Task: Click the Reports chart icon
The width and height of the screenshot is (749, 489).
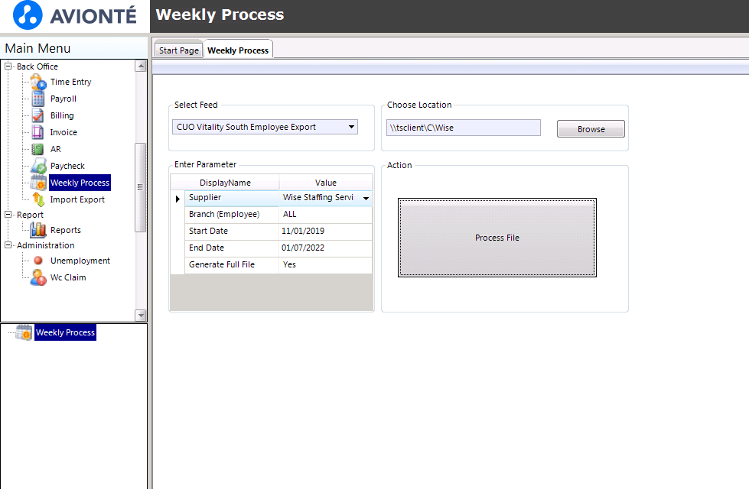Action: pyautogui.click(x=38, y=230)
